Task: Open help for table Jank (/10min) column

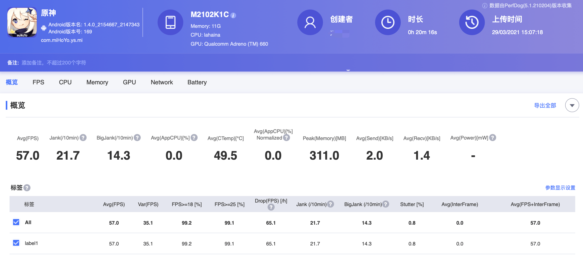Action: pyautogui.click(x=331, y=204)
